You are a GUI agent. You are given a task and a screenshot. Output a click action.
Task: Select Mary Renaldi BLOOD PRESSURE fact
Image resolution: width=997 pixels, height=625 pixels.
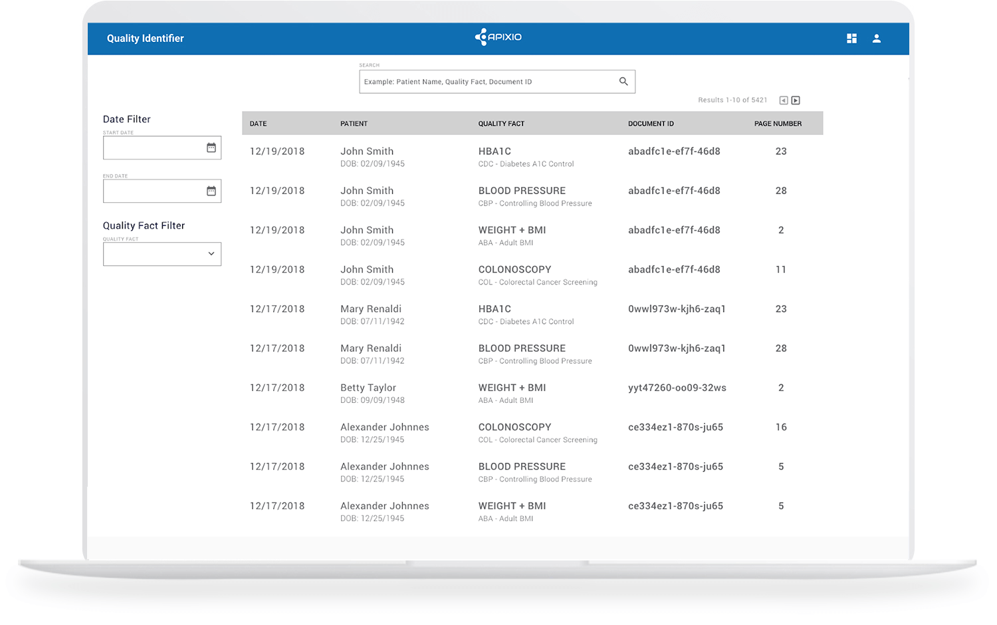[522, 348]
